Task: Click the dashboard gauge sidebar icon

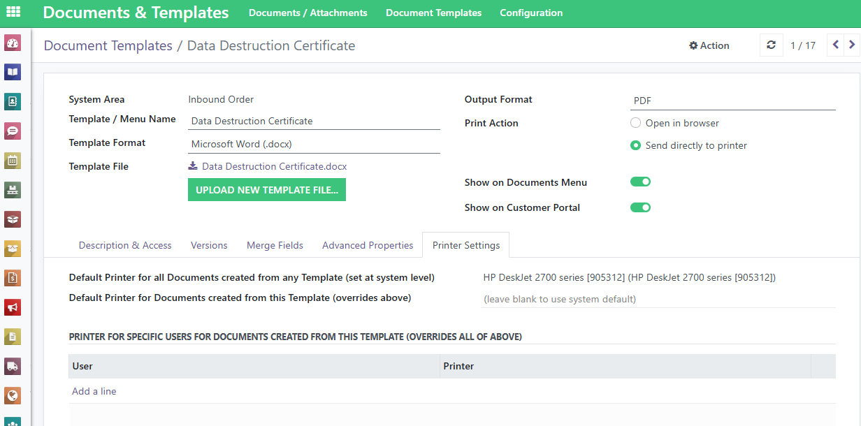Action: coord(13,43)
